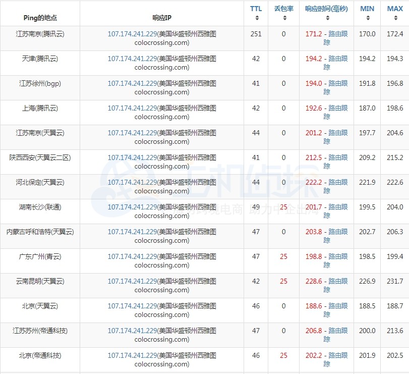Sort by the MAX column using its arrows
Screen dimensions: 409x374
pyautogui.click(x=395, y=18)
